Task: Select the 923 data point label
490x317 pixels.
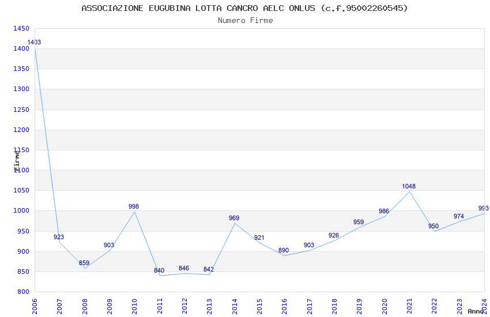Action: click(x=59, y=237)
